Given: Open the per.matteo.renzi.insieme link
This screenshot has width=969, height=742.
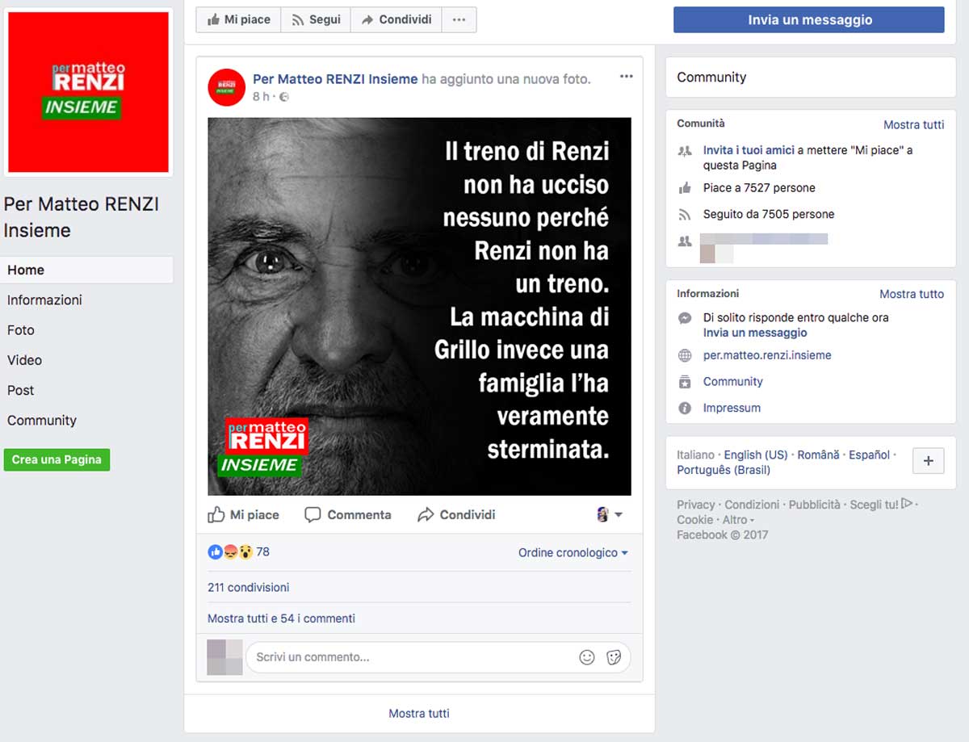Looking at the screenshot, I should pos(767,355).
